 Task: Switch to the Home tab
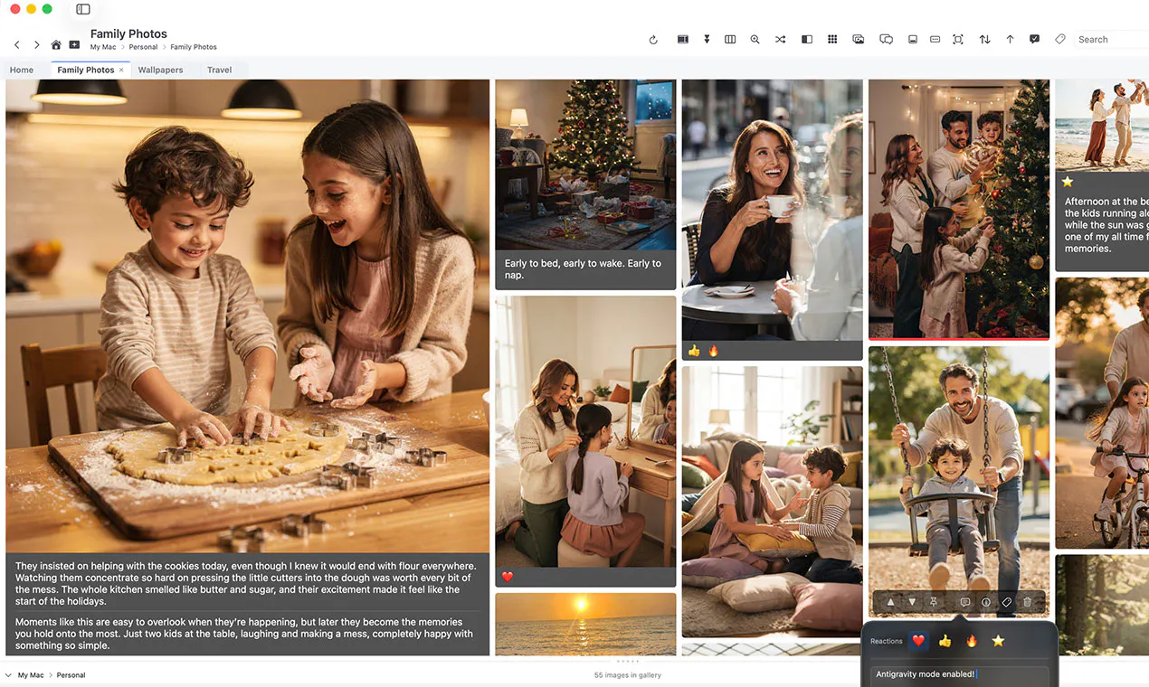click(x=22, y=70)
